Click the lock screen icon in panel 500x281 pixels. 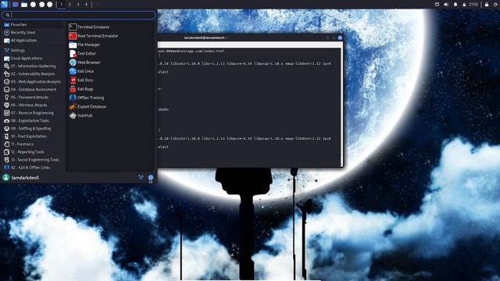[x=487, y=5]
